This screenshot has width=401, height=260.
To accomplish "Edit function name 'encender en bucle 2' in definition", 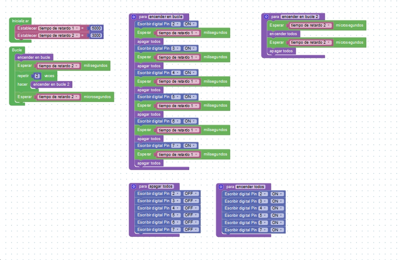I will pos(300,17).
